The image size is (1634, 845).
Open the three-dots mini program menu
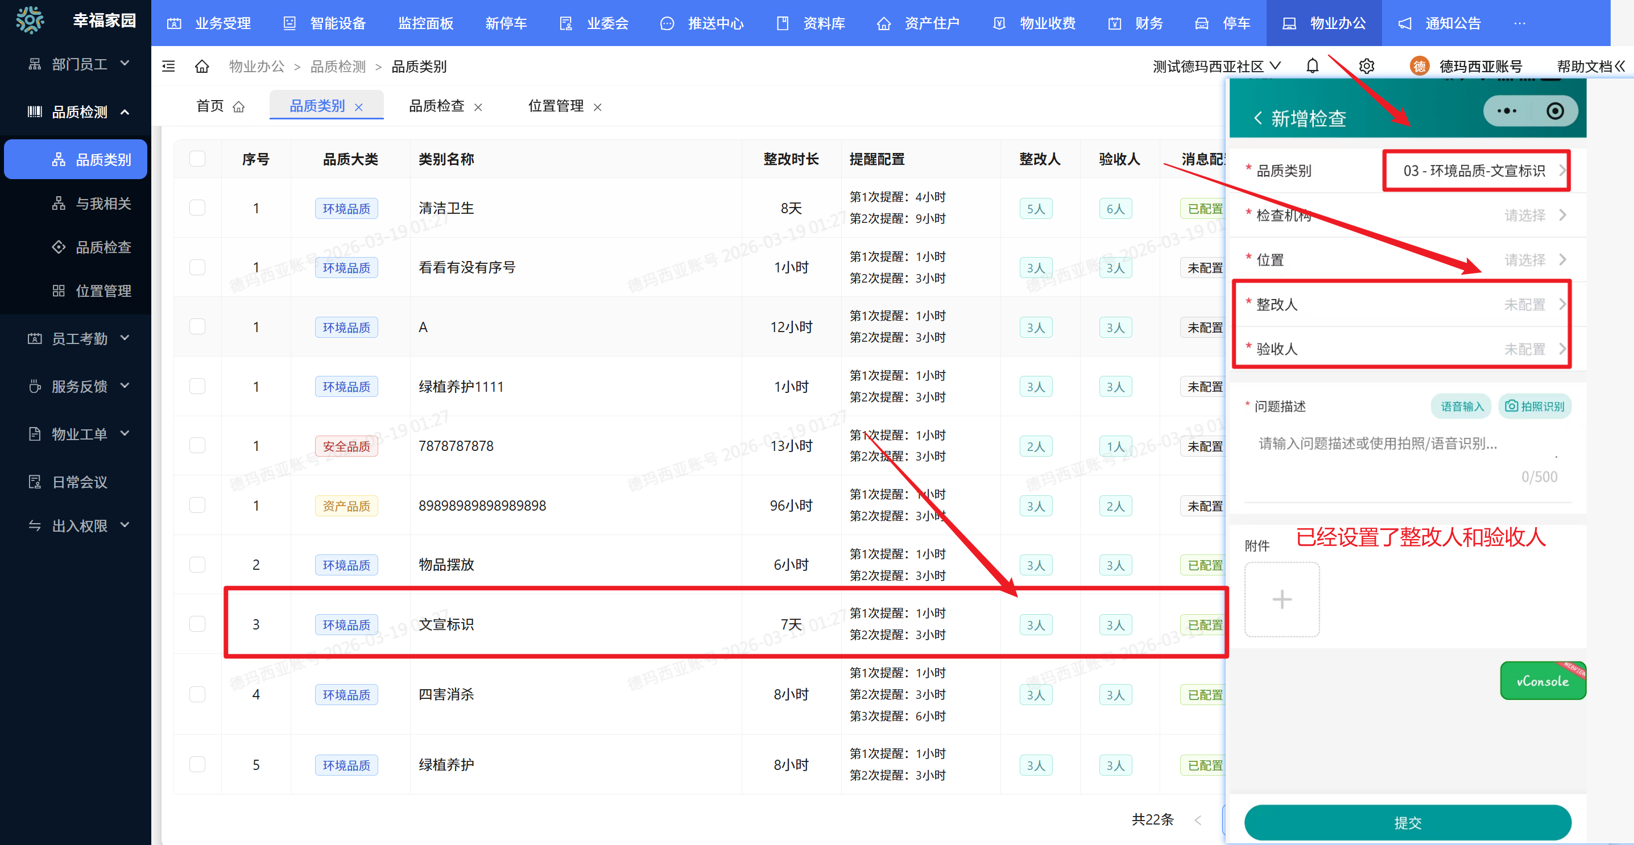click(1507, 111)
